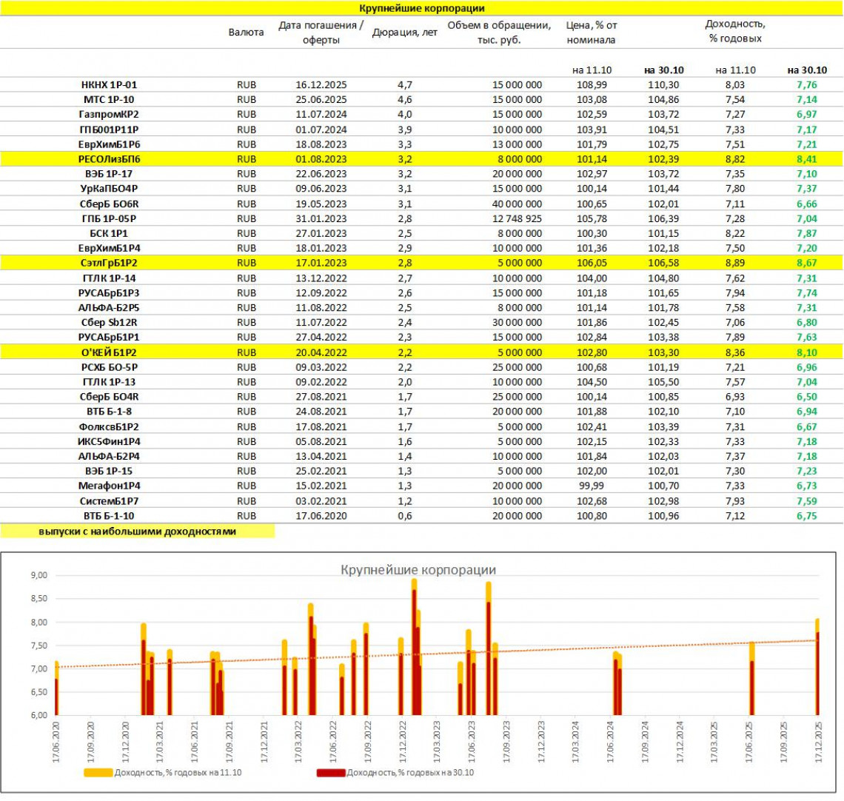Image resolution: width=844 pixels, height=801 pixels.
Task: Select the 12 748 925 volume cell
Action: pos(517,218)
